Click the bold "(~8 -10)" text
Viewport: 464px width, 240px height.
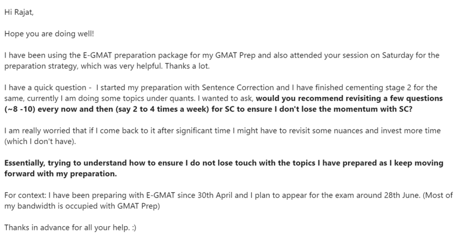[x=20, y=109]
